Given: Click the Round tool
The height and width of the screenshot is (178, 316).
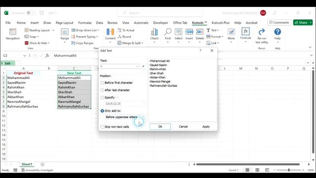Looking at the screenshot, I should coord(124,37).
